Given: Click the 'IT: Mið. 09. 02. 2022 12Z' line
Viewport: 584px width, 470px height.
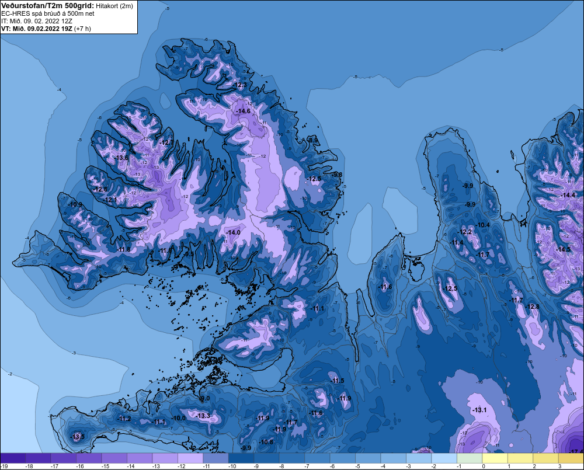Looking at the screenshot, I should (36, 21).
